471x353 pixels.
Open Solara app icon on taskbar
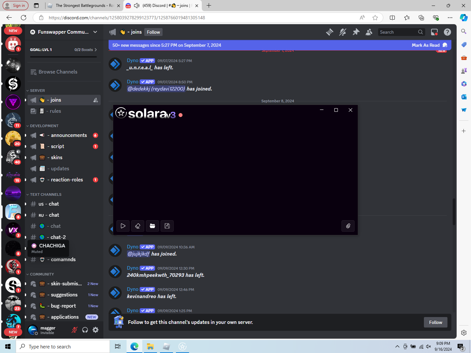point(183,346)
